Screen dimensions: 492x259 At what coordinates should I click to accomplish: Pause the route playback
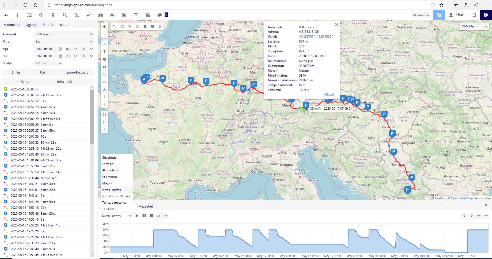144,216
